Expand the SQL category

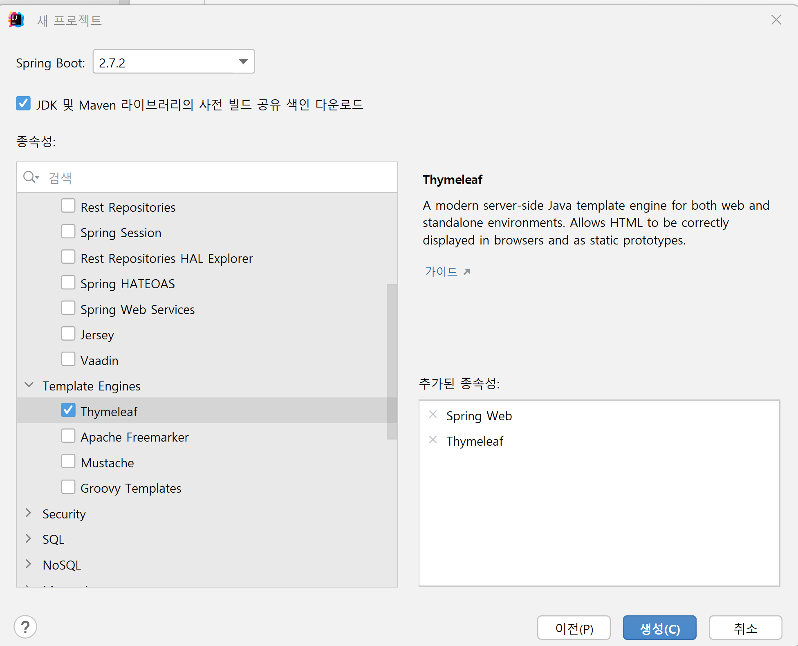29,538
